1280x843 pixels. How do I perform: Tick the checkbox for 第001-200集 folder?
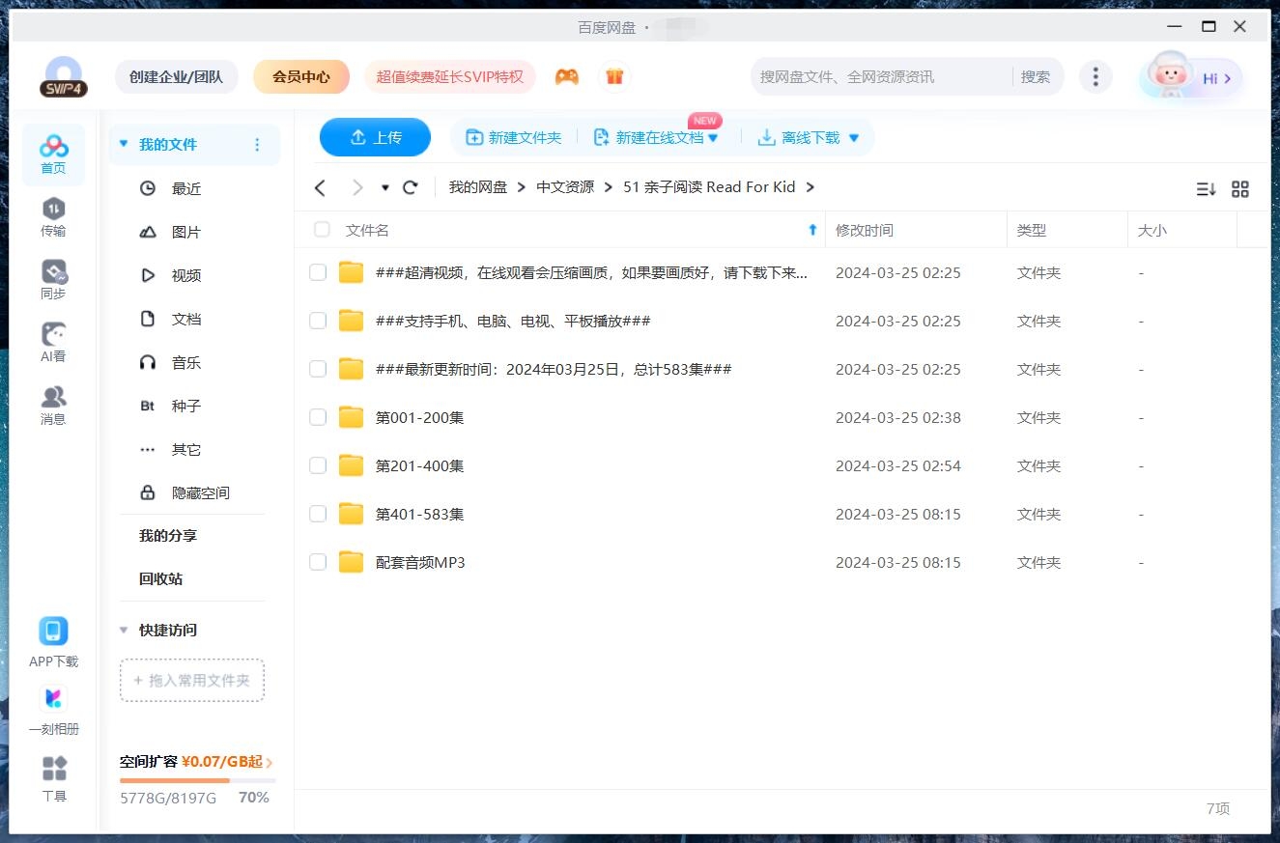pyautogui.click(x=318, y=417)
